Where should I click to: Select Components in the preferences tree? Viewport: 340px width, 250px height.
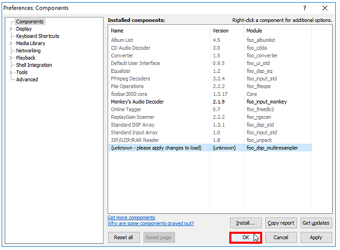pos(30,22)
